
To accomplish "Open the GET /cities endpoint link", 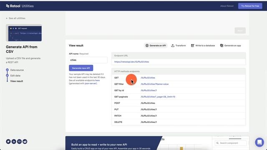I will point(148,78).
